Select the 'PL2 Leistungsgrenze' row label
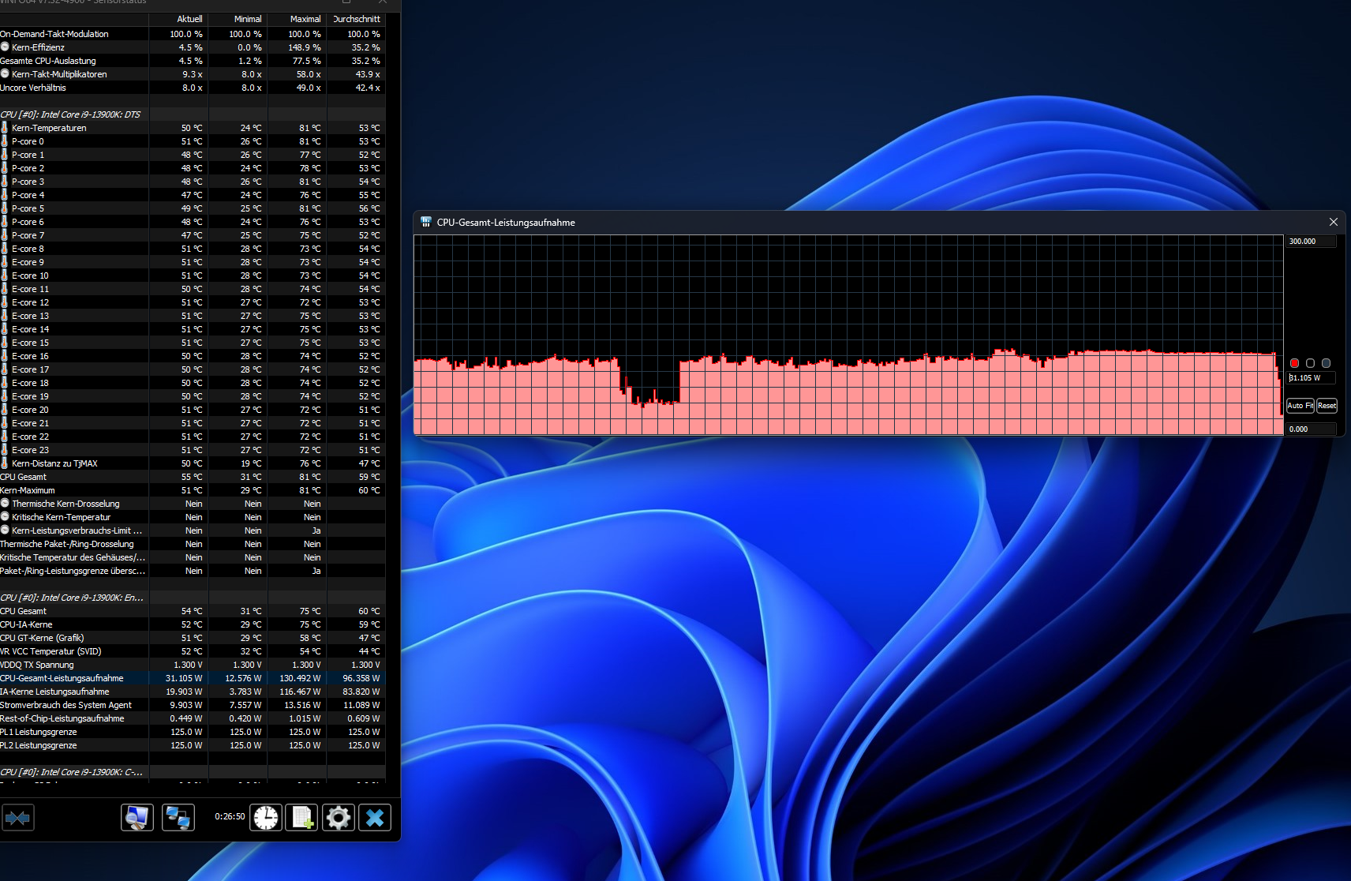This screenshot has height=881, width=1351. click(x=39, y=745)
